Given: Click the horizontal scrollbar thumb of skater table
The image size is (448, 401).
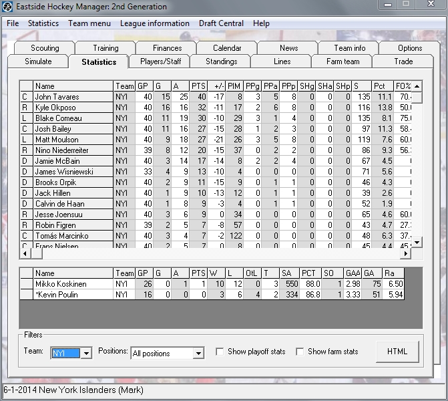Looking at the screenshot, I should click(x=37, y=253).
